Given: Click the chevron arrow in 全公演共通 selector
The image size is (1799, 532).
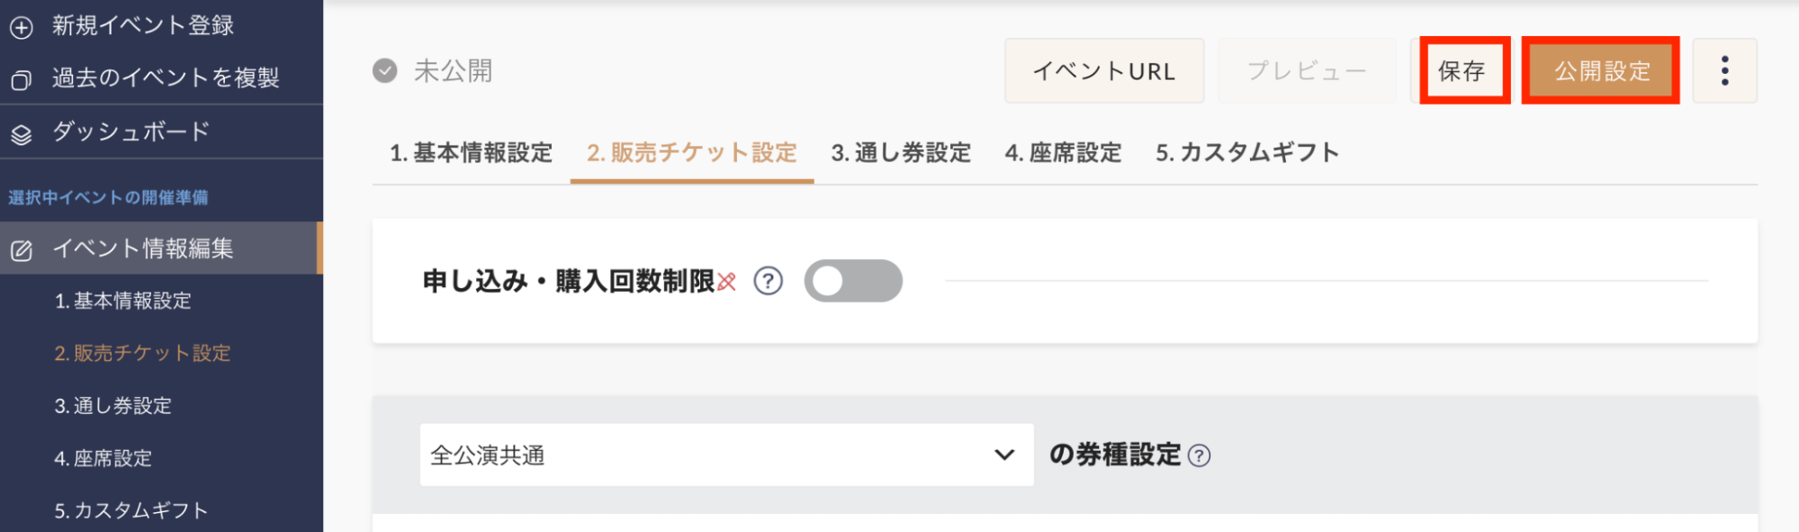Looking at the screenshot, I should tap(1004, 455).
